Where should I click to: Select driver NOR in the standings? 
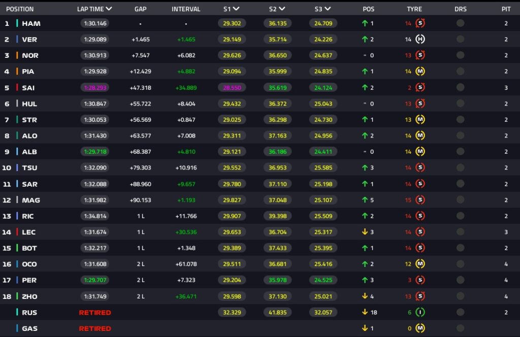click(x=30, y=55)
